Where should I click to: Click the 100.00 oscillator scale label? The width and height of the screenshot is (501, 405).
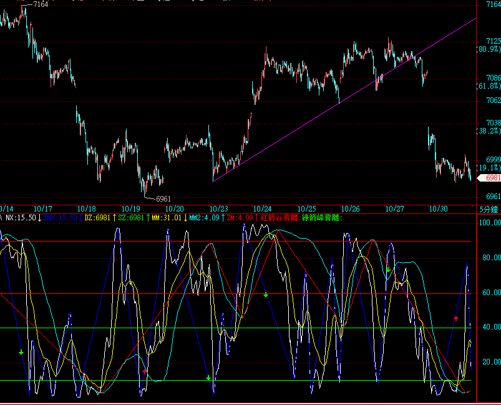pos(489,223)
